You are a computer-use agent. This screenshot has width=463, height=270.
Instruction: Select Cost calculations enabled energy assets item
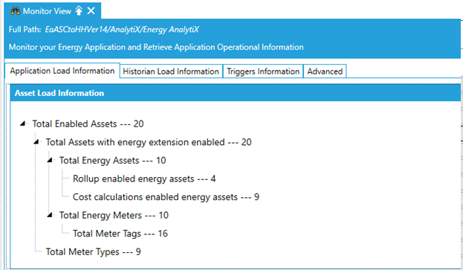[x=166, y=197]
